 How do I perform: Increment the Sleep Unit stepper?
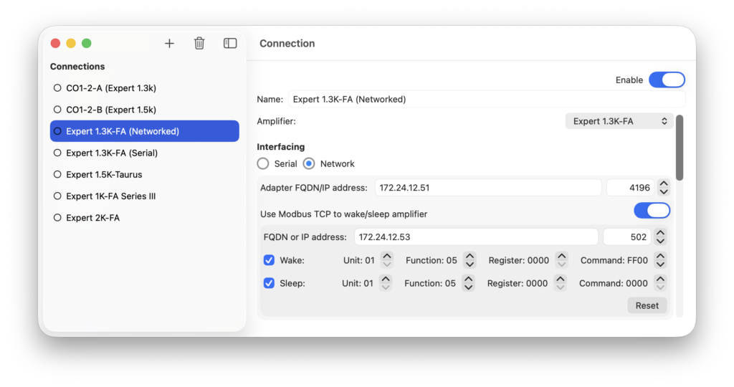pos(385,279)
